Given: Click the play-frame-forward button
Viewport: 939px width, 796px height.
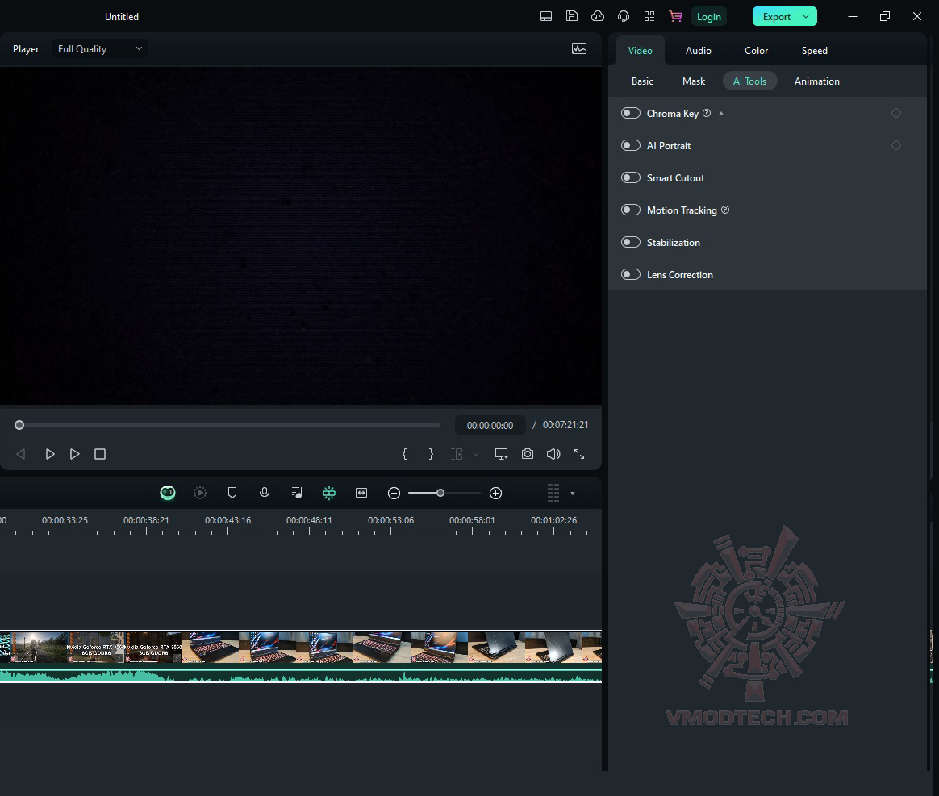Looking at the screenshot, I should 48,454.
